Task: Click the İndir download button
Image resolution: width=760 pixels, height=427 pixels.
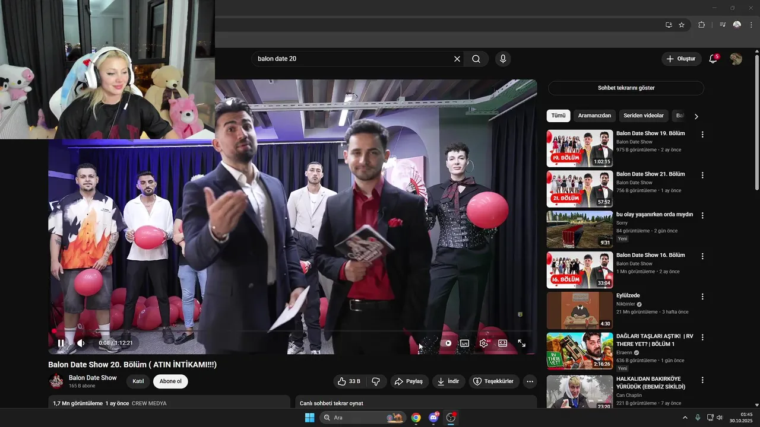Action: (x=448, y=381)
